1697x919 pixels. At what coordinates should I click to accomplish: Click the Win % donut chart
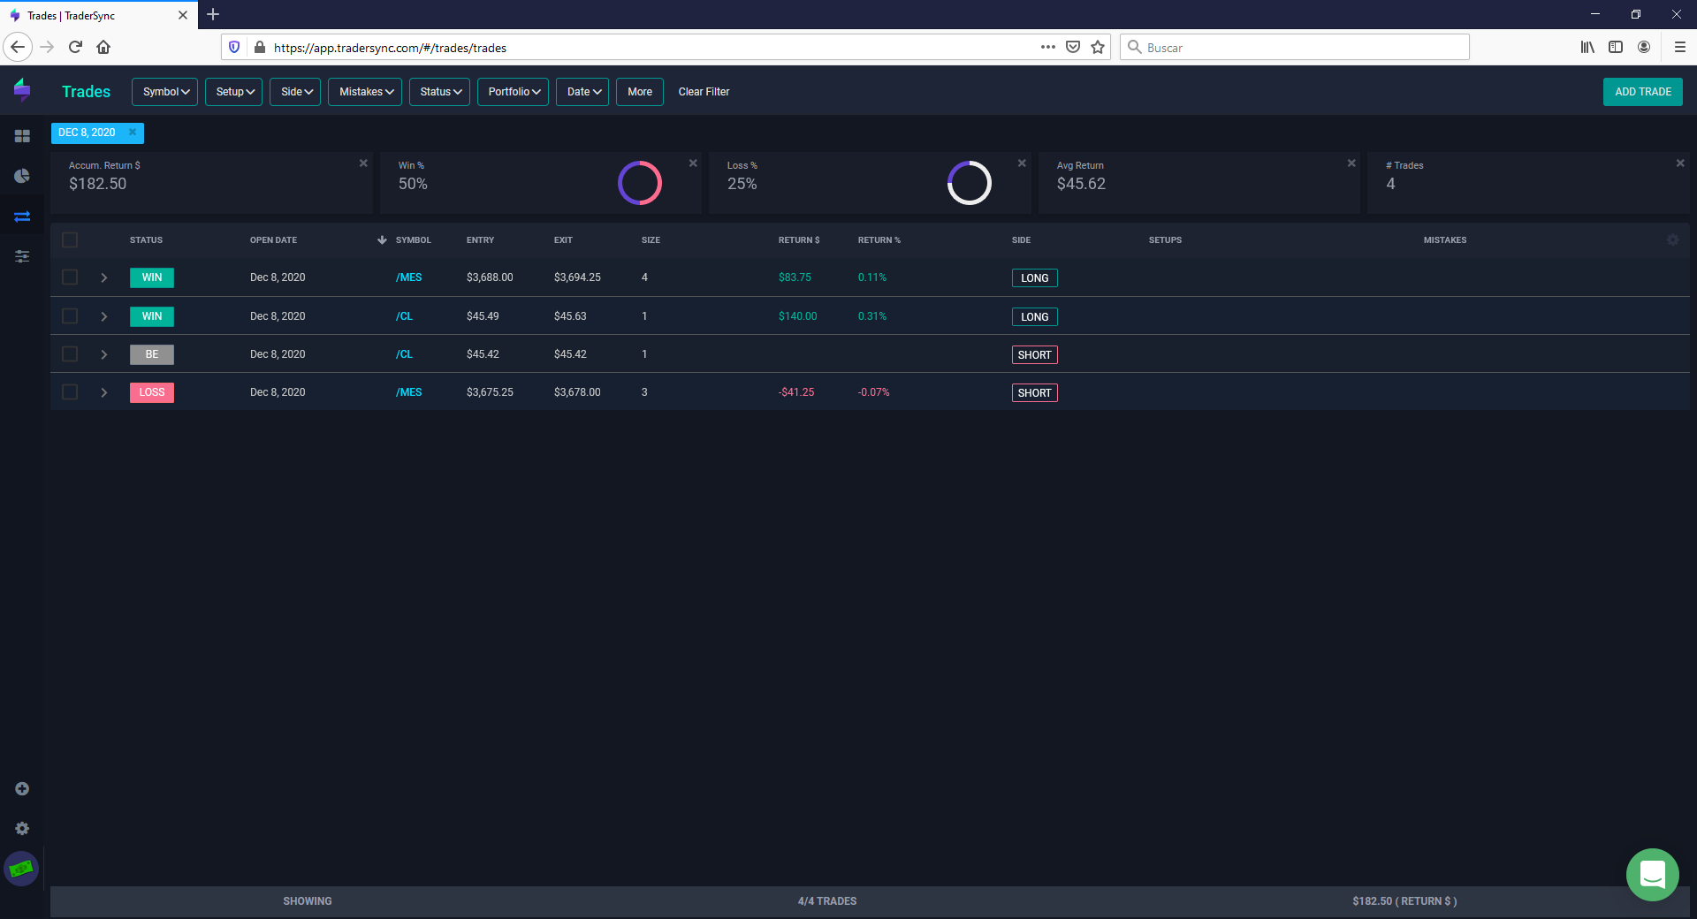[640, 183]
